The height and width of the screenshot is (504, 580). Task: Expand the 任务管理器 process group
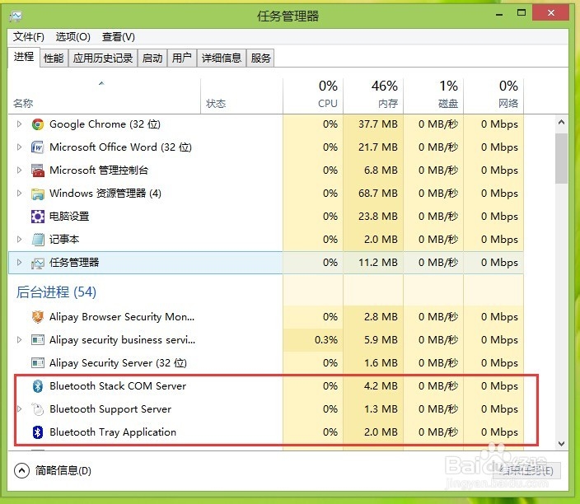(19, 263)
